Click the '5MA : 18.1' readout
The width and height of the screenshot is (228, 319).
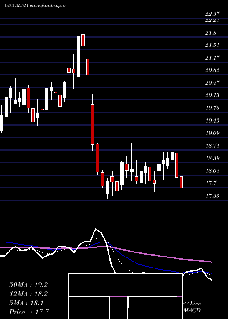click(26, 303)
